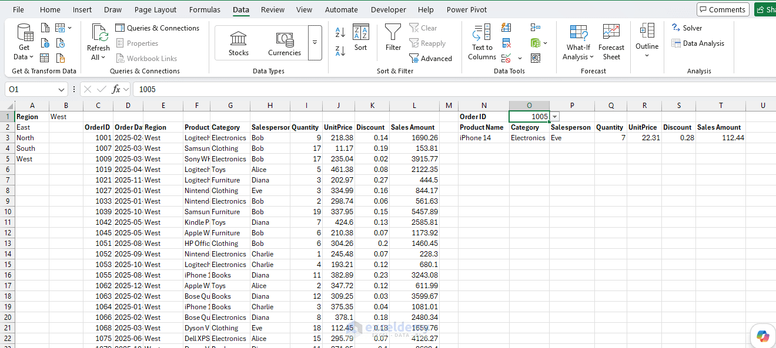Click Select All corner button

tap(8, 106)
